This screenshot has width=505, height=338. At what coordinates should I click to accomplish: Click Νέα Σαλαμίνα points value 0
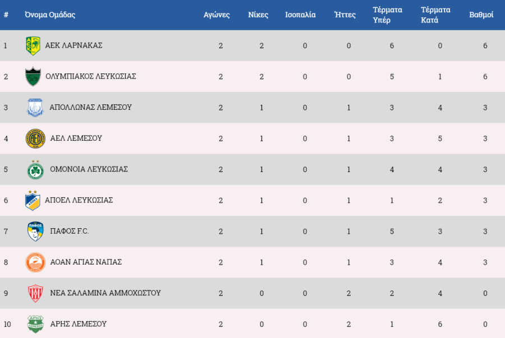(x=485, y=293)
